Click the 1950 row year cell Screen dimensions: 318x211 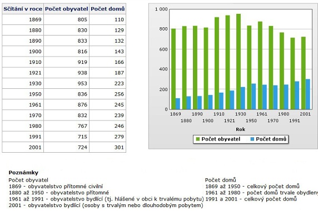point(23,94)
